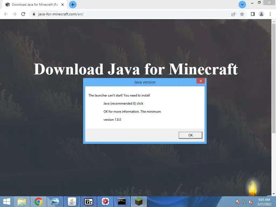Open File Explorer from the taskbar
This screenshot has width=276, height=207.
[22, 202]
